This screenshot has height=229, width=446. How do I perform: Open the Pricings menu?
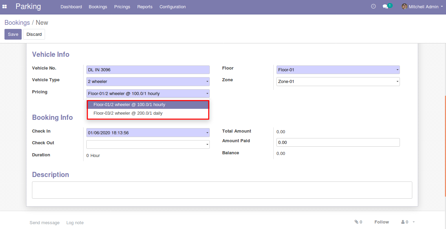coord(122,7)
